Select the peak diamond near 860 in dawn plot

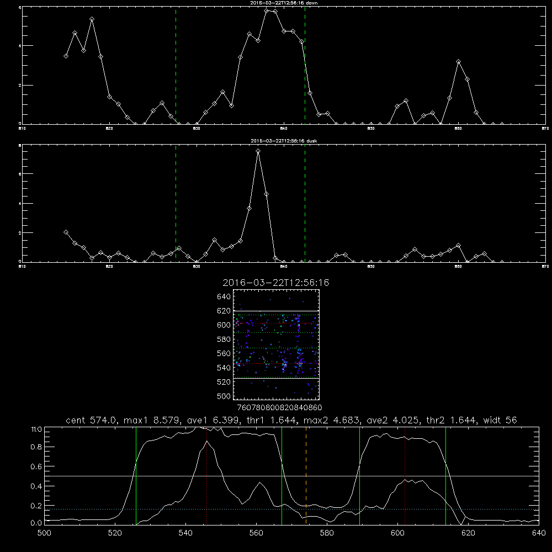coord(458,62)
